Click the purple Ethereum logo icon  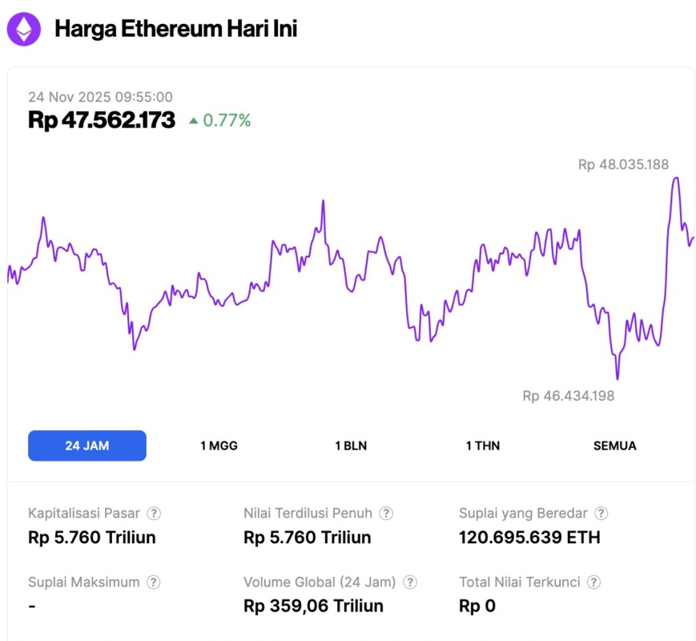(24, 30)
